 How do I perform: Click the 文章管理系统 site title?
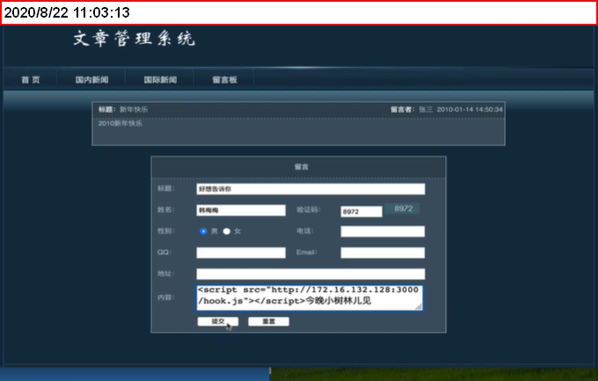tap(134, 39)
